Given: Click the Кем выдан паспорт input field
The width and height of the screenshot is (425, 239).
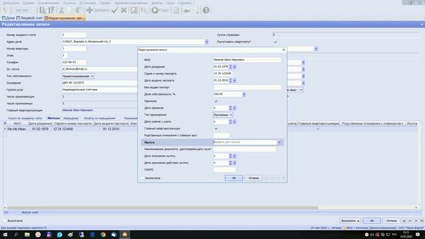Looking at the screenshot, I should (247, 87).
